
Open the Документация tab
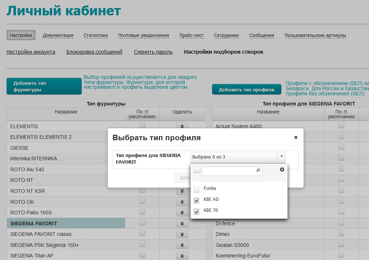click(x=58, y=35)
